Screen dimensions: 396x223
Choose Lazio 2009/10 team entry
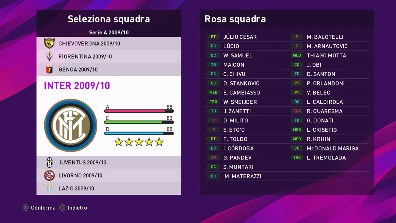pyautogui.click(x=76, y=188)
